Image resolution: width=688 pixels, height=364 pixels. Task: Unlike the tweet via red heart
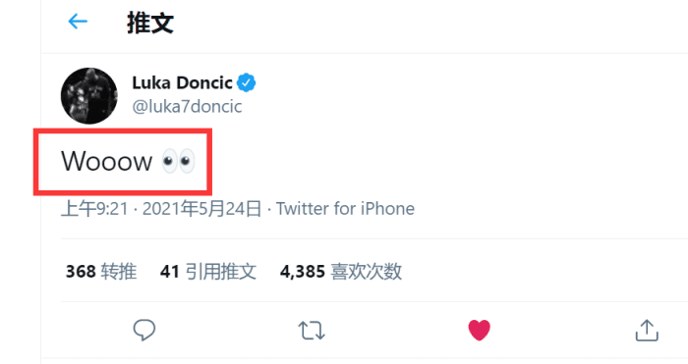point(480,330)
